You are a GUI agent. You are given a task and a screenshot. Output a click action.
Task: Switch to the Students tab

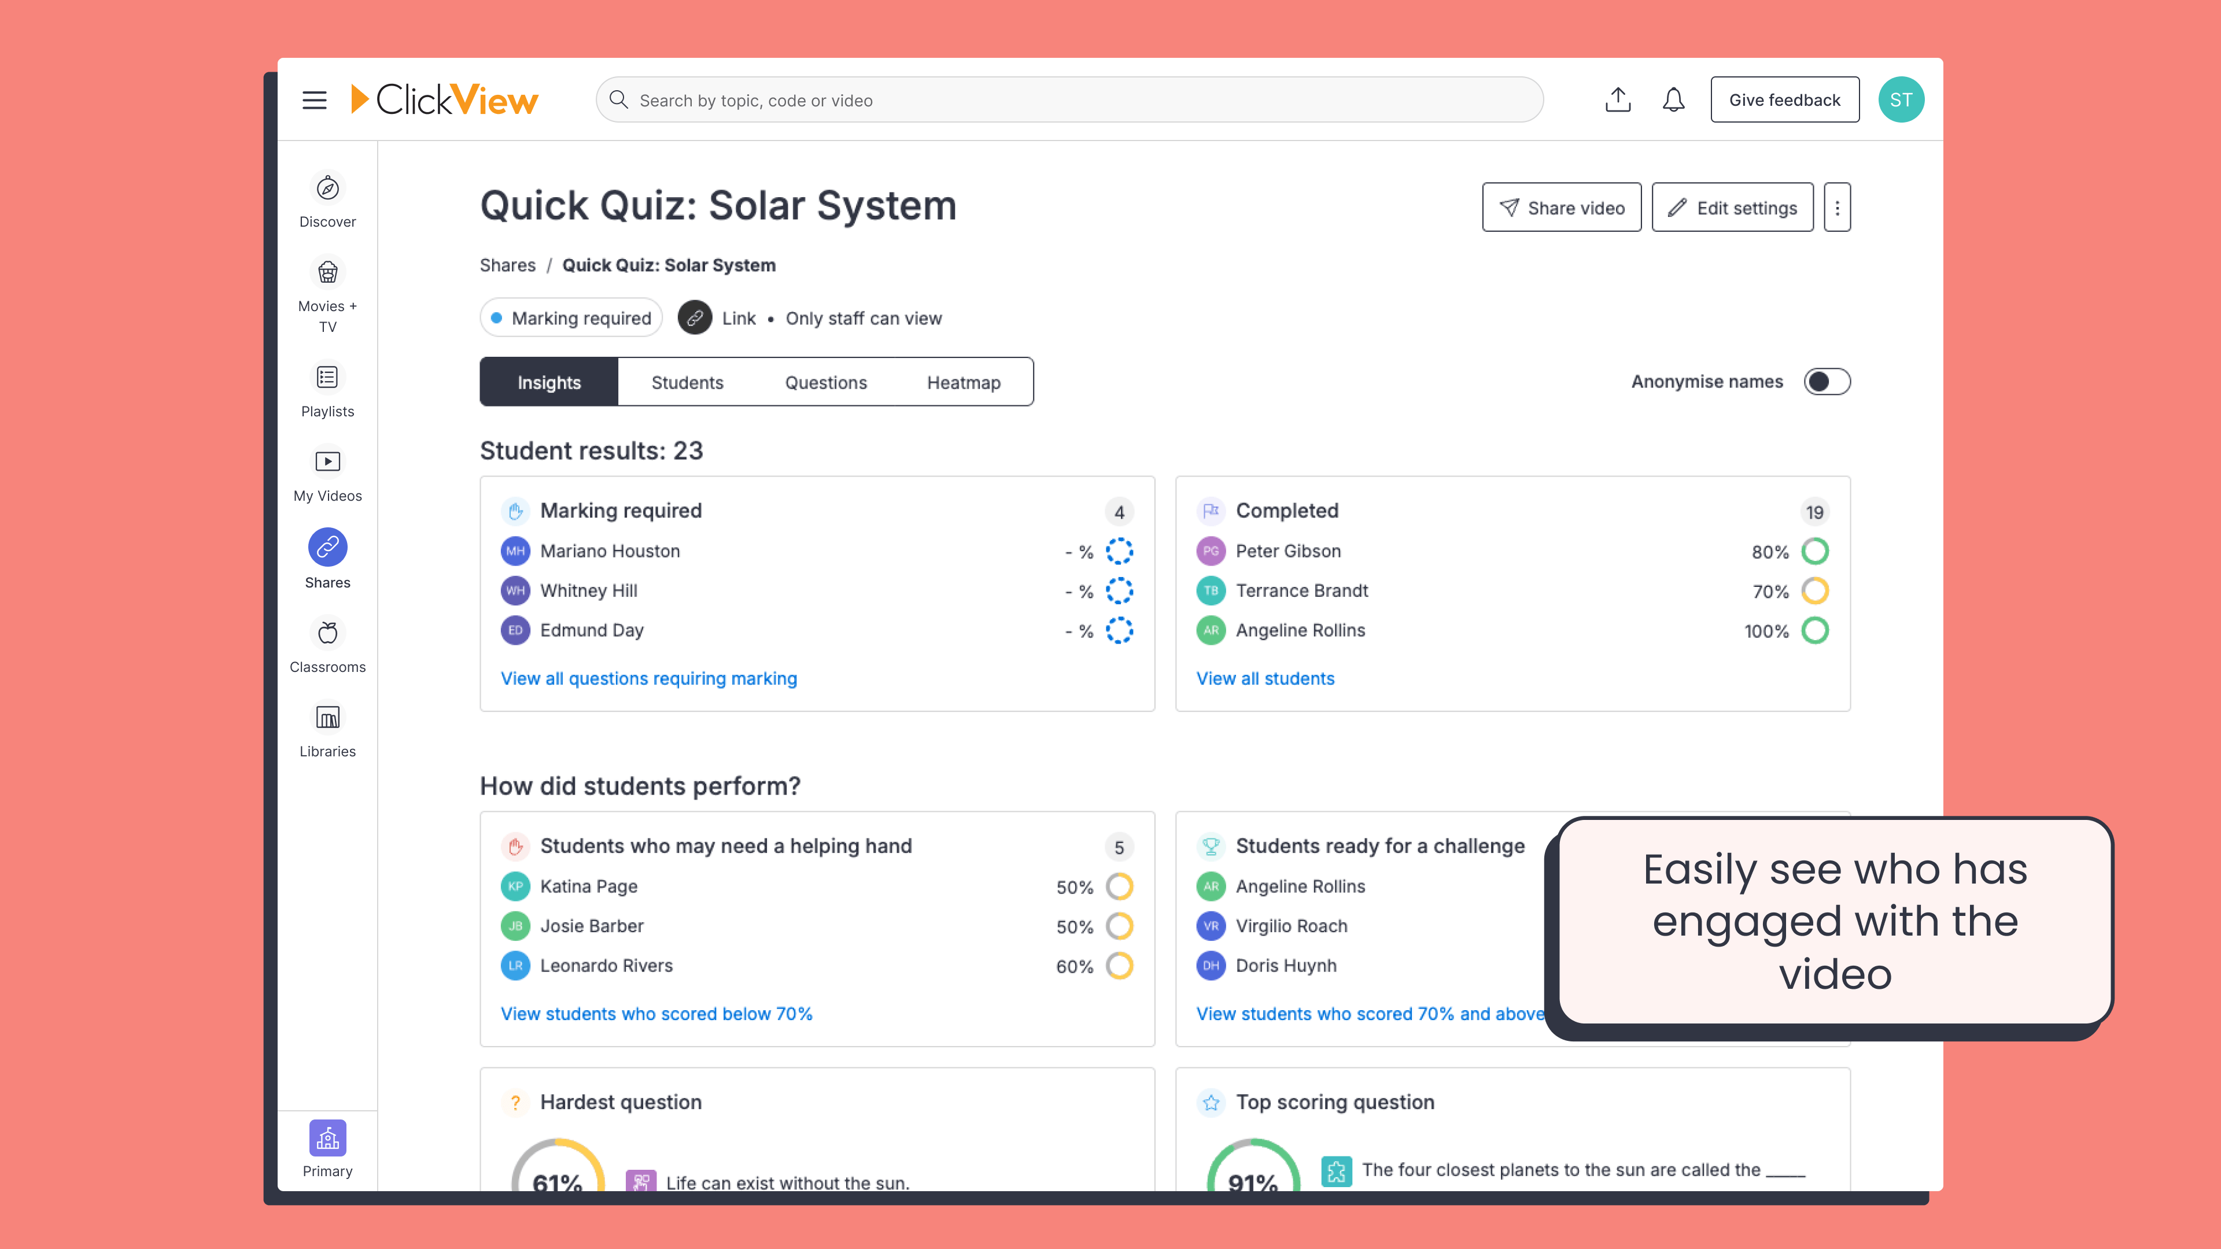click(x=687, y=383)
